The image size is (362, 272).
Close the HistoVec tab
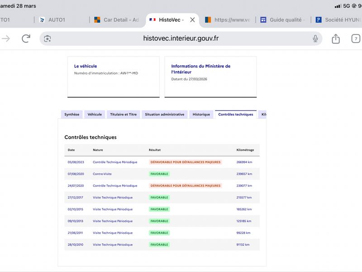[x=192, y=20]
